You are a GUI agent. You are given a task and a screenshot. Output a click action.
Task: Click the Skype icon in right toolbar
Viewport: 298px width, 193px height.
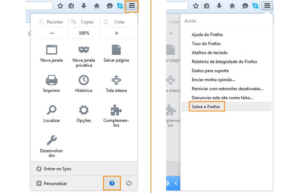click(255, 6)
